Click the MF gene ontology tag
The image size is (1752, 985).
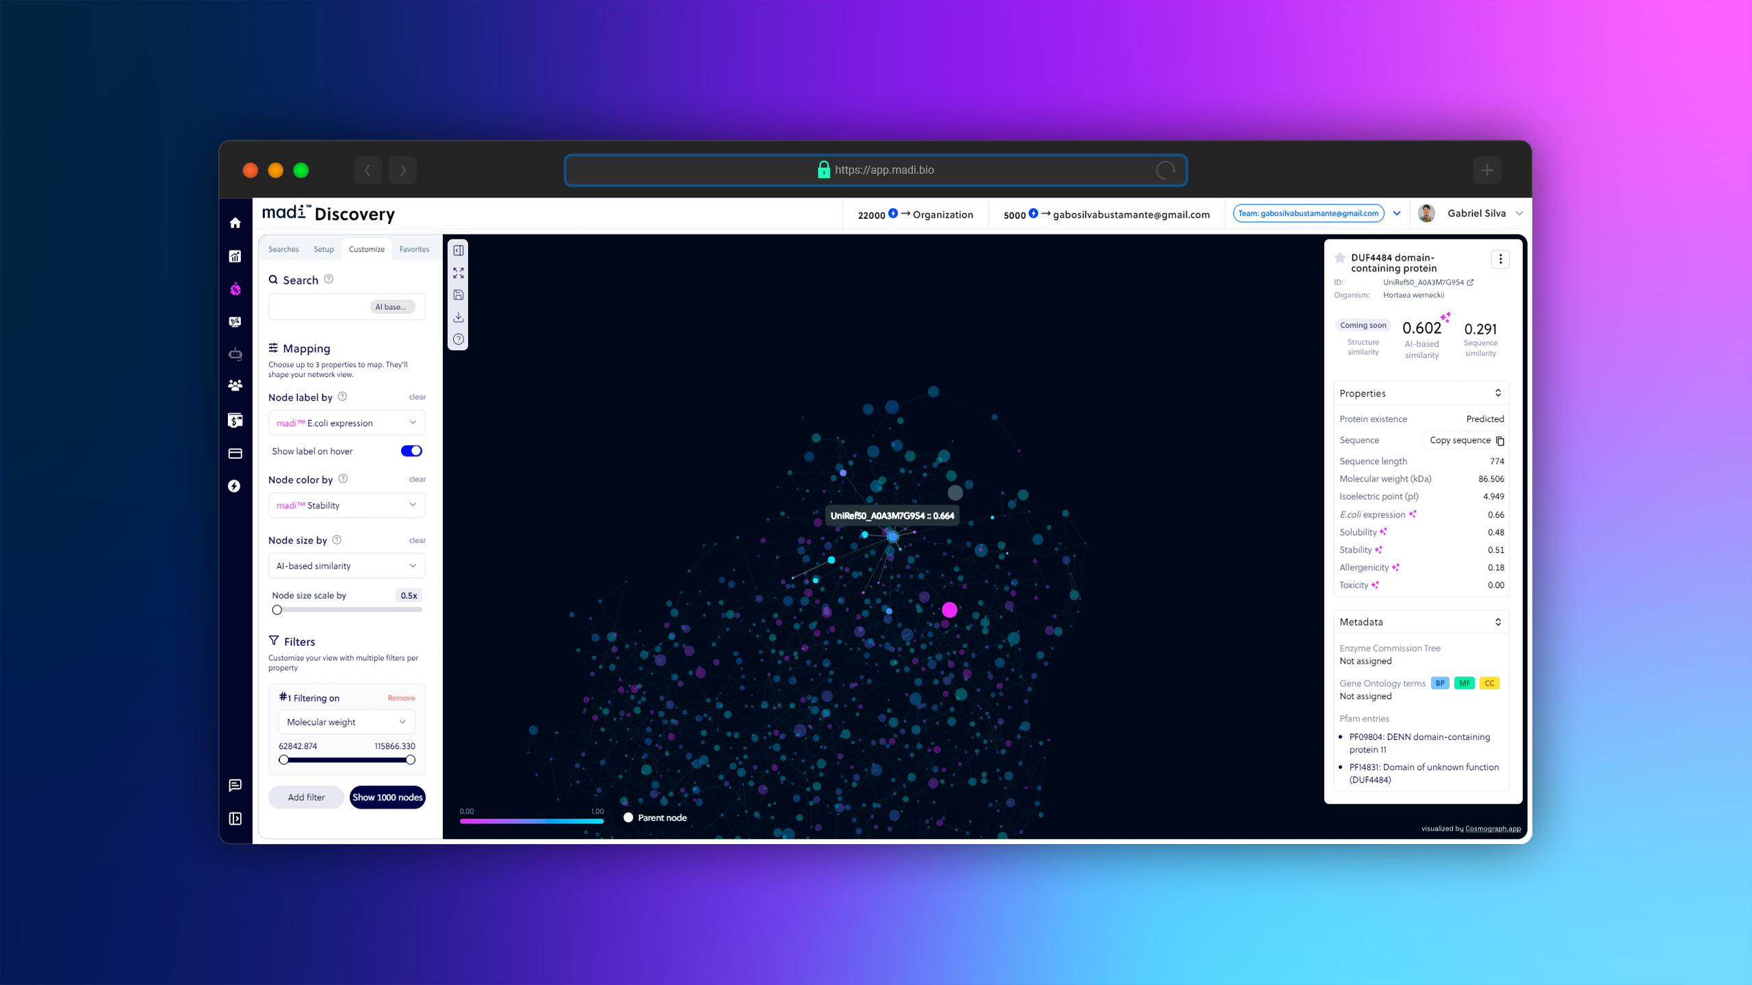1465,683
